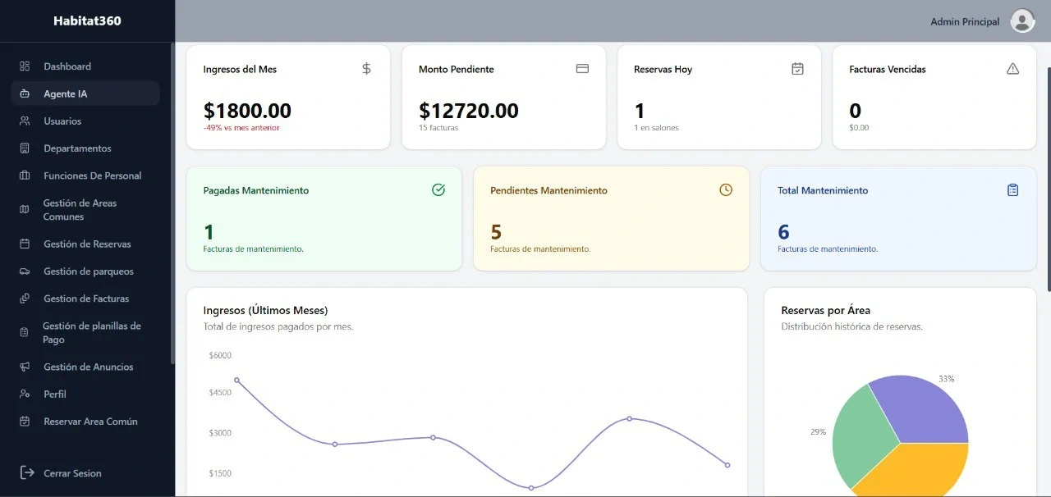
Task: Click the Usuarios people icon
Action: tap(25, 121)
